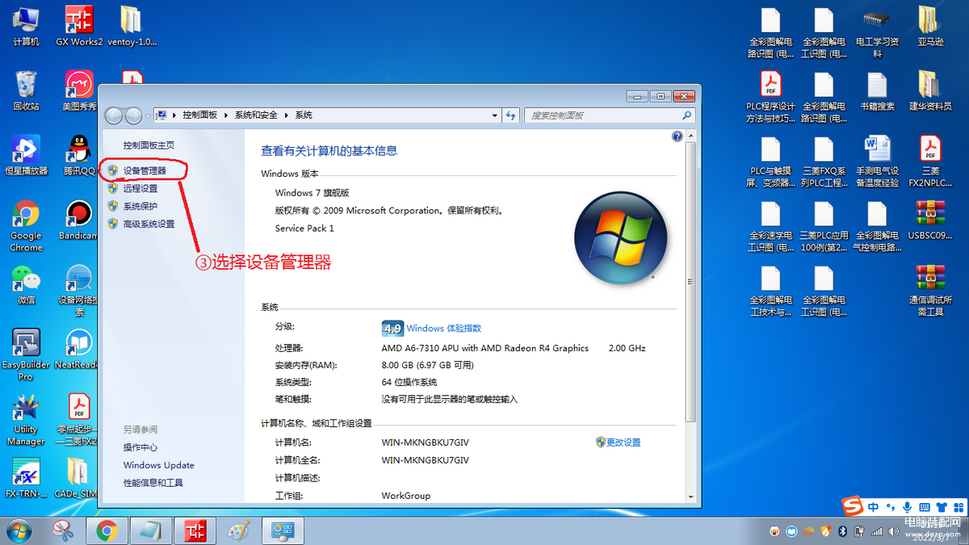
Task: Launch 美图秀秀 desktop shortcut
Action: tap(79, 90)
